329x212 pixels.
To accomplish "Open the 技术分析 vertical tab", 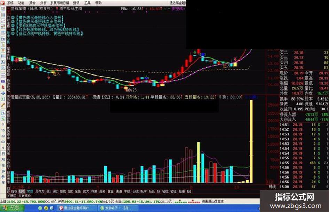I will coord(9,38).
